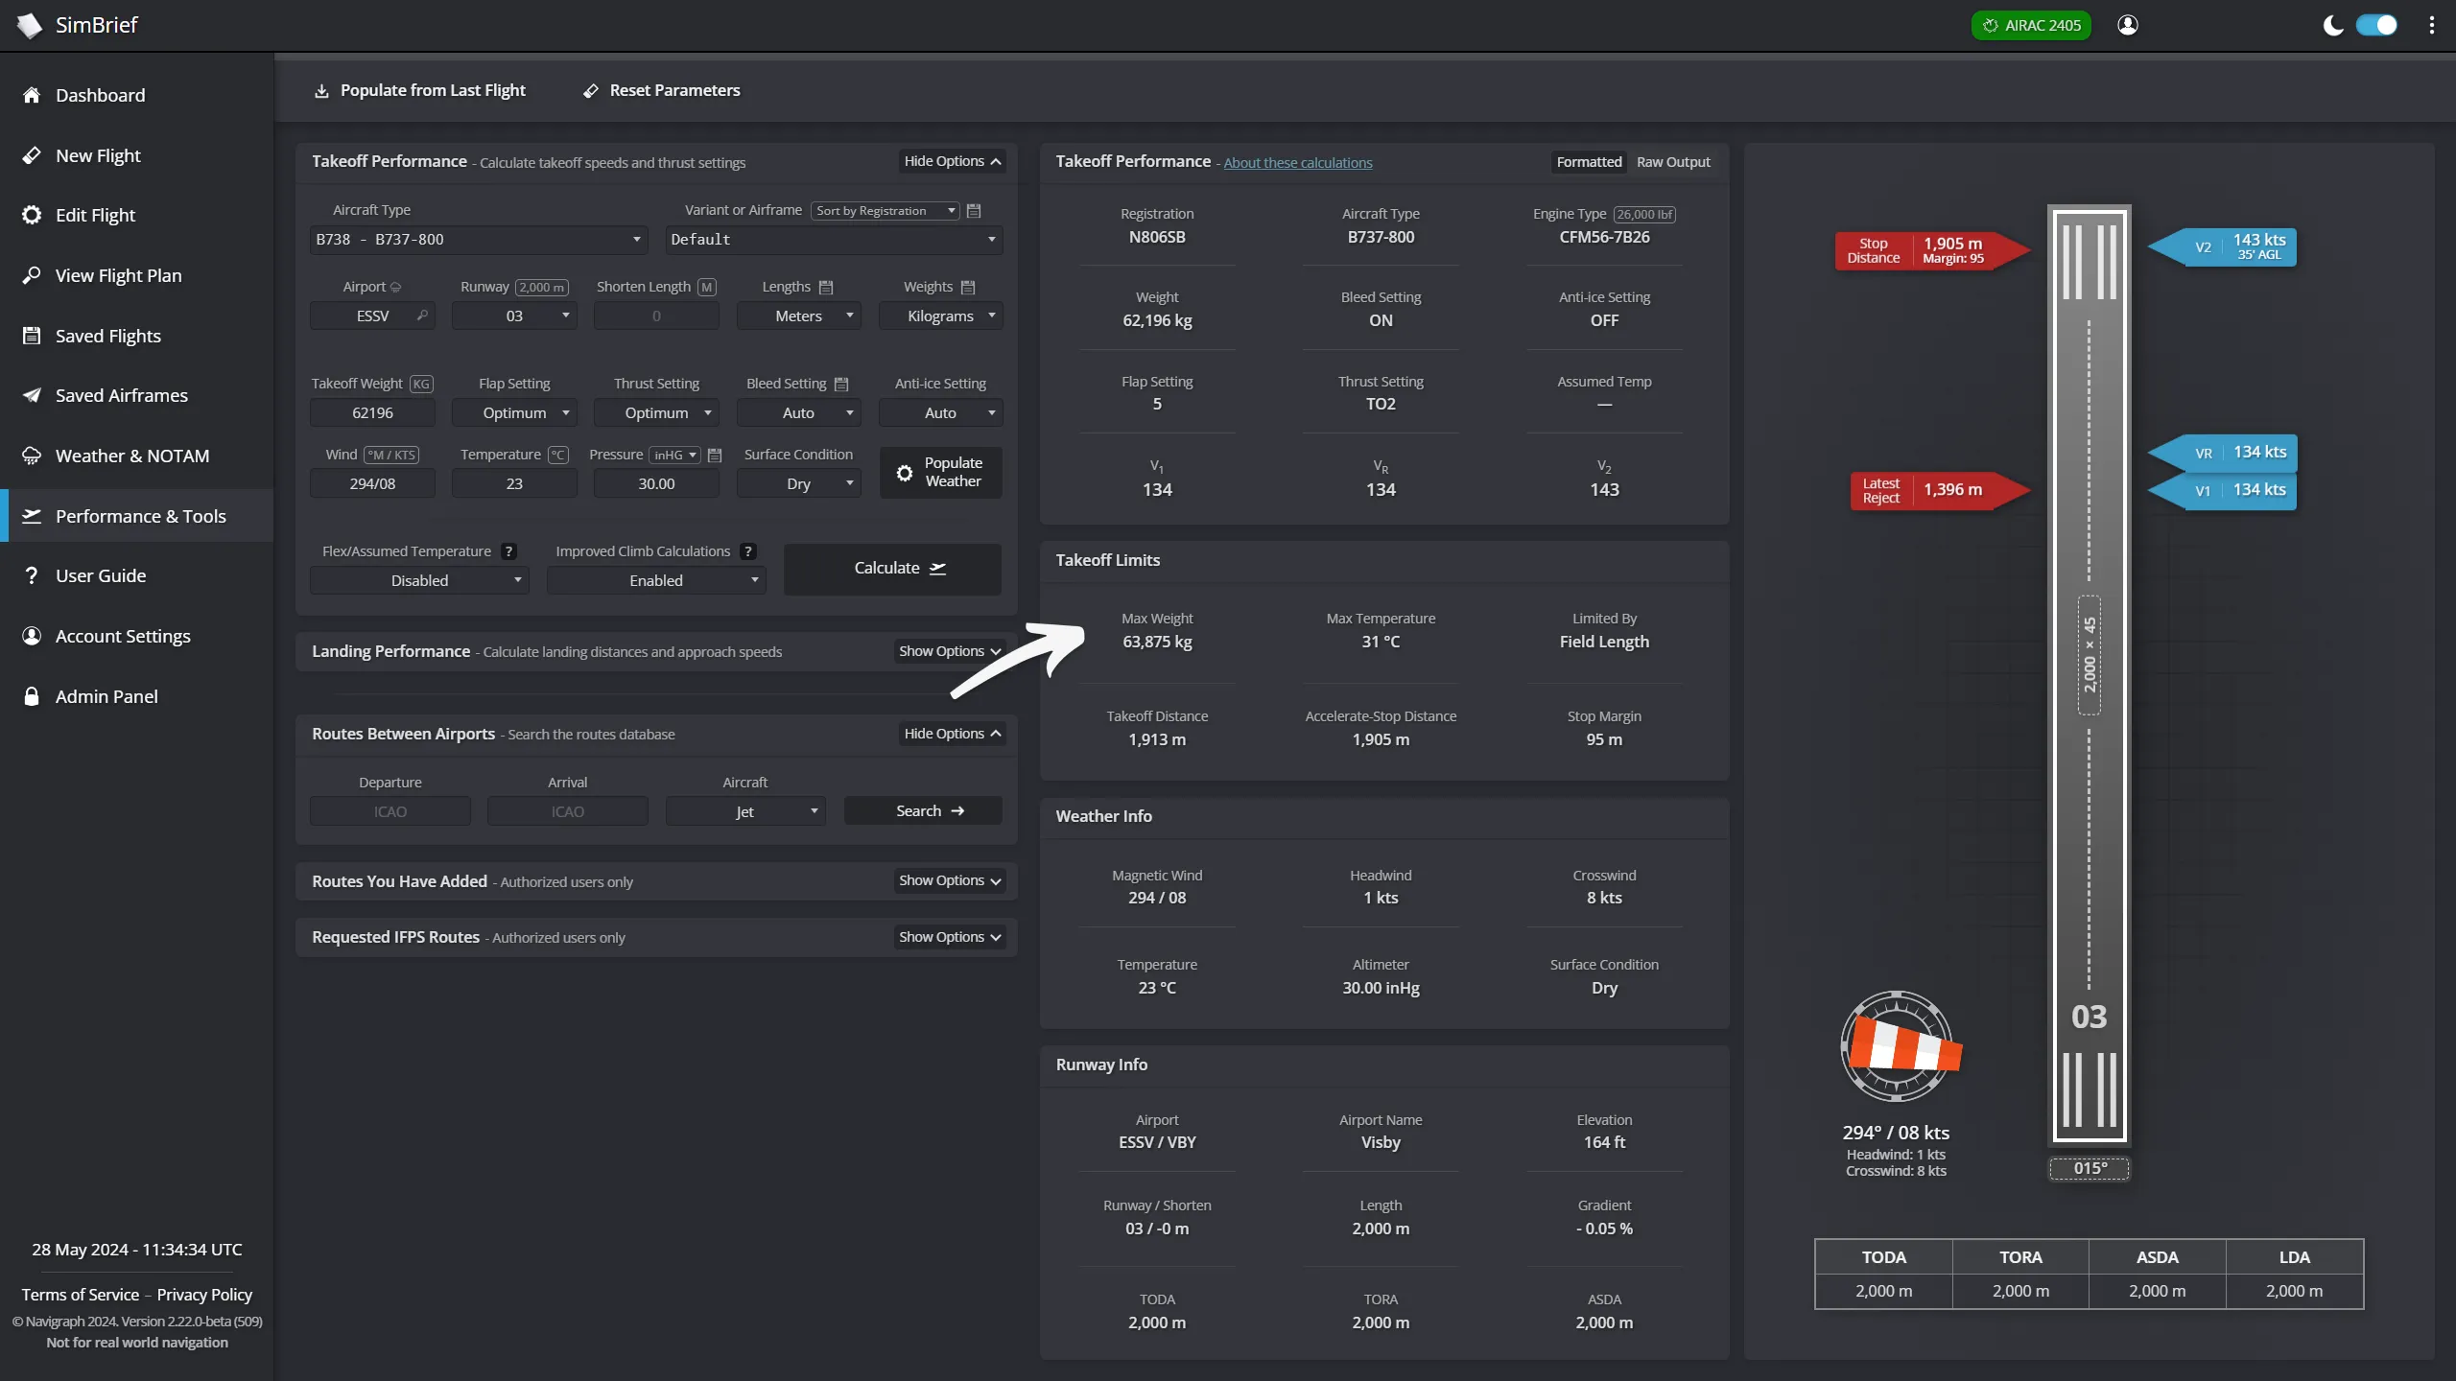Open the Flex/Assumed Temperature help icon
The image size is (2456, 1381).
tap(508, 550)
